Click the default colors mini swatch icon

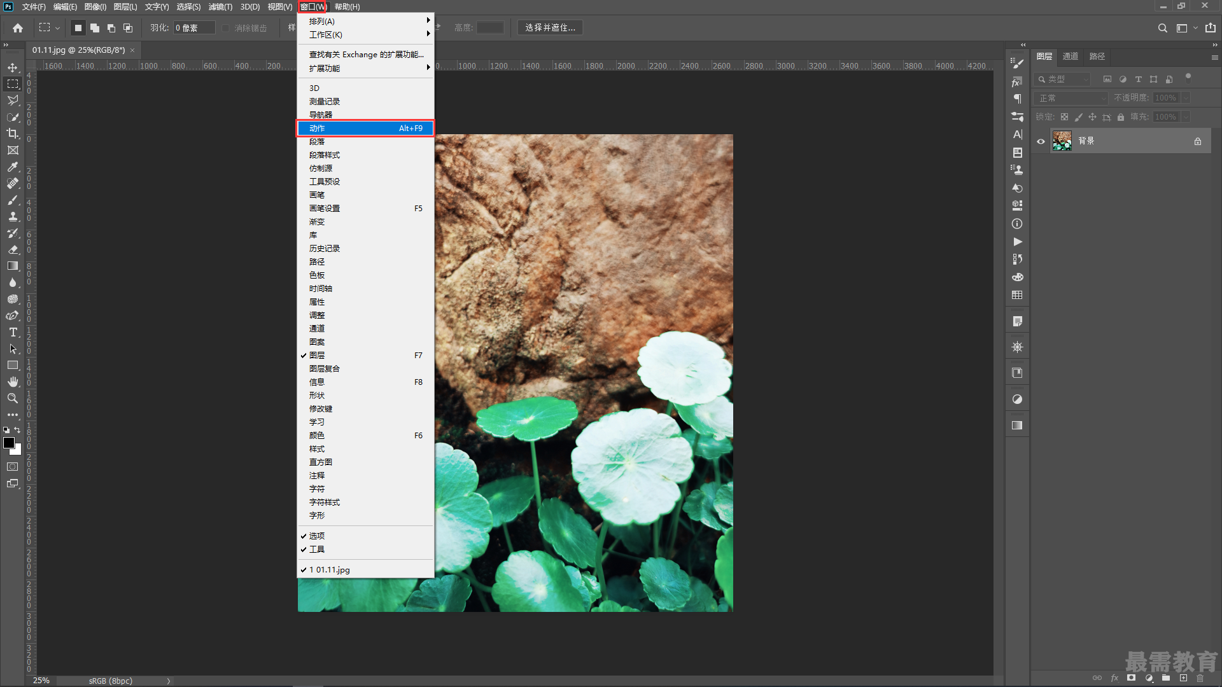point(6,430)
